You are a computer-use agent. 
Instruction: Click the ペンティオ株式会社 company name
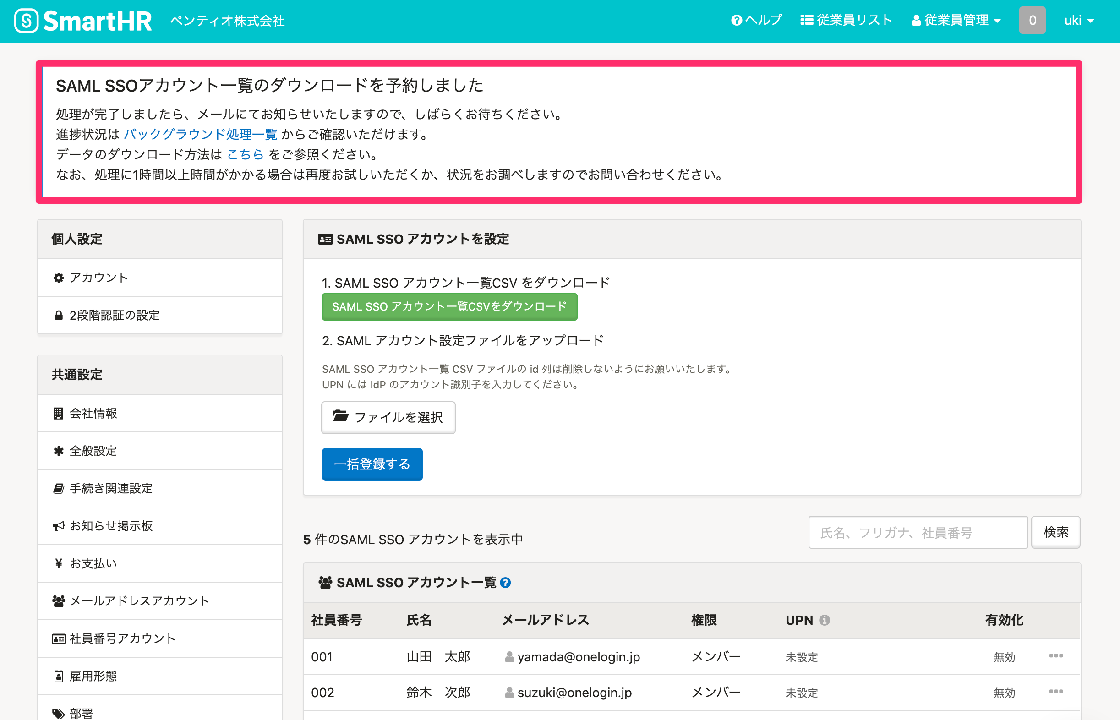point(228,21)
